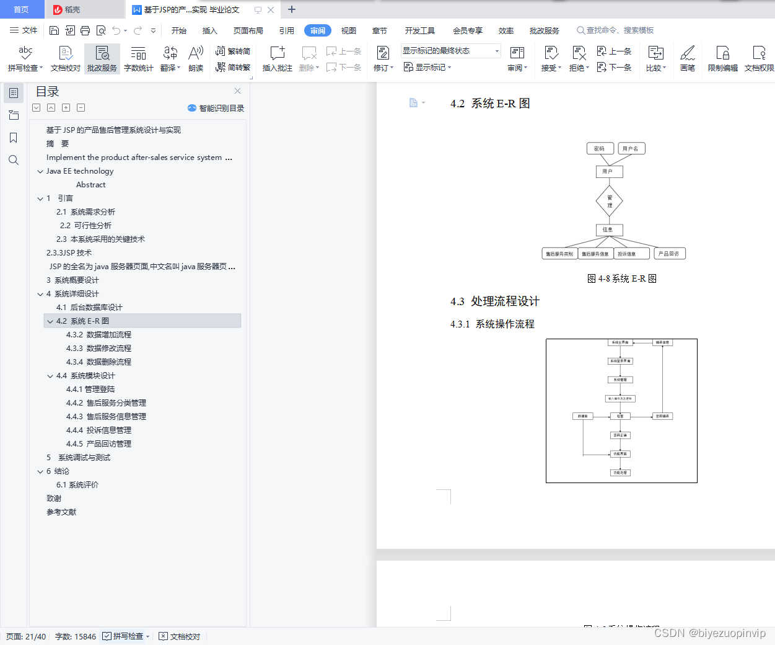Switch to the 视图 ribbon tab
The image size is (775, 645).
pos(349,30)
